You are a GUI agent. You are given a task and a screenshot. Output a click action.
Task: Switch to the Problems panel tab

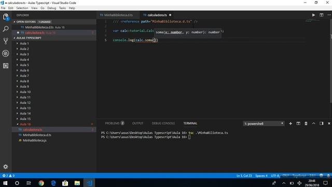click(x=114, y=123)
